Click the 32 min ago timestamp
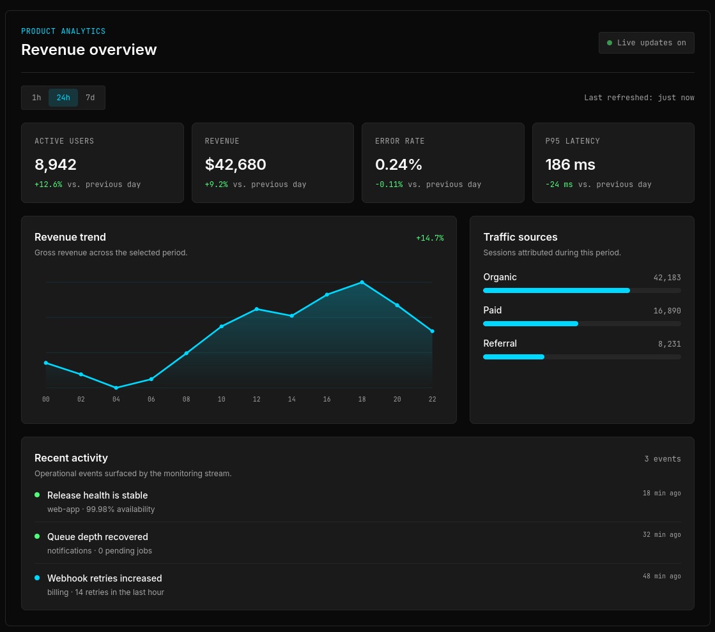This screenshot has height=632, width=715. point(662,534)
